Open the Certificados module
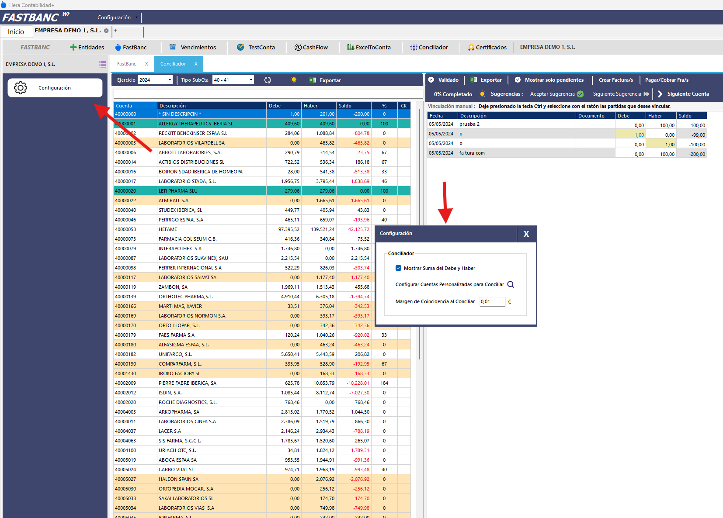723x518 pixels. click(x=487, y=47)
